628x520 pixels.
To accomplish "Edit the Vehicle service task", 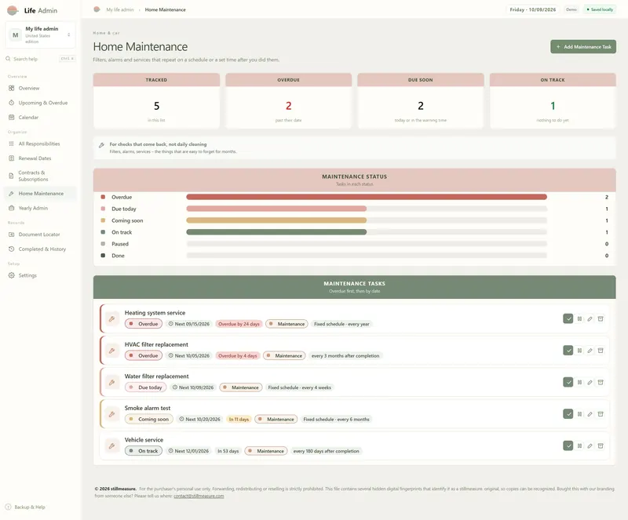I will [x=590, y=445].
